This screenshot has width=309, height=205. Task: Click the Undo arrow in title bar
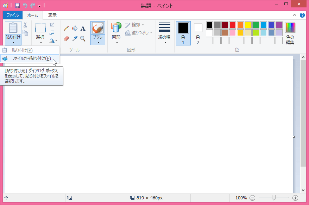[x=25, y=6]
